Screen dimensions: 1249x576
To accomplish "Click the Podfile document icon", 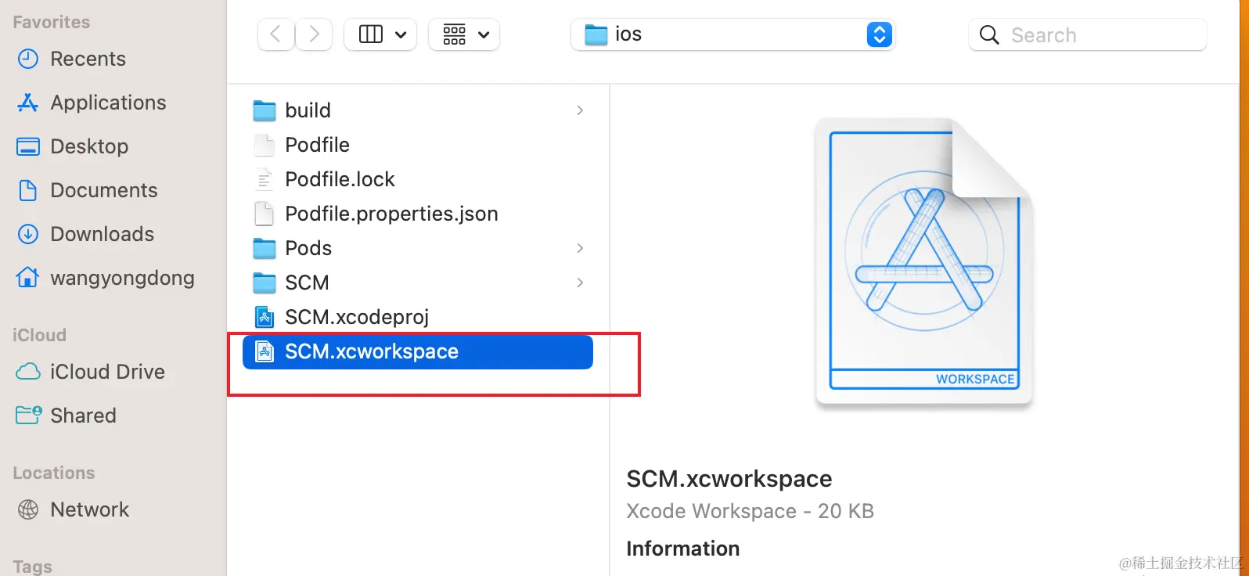I will pyautogui.click(x=265, y=145).
